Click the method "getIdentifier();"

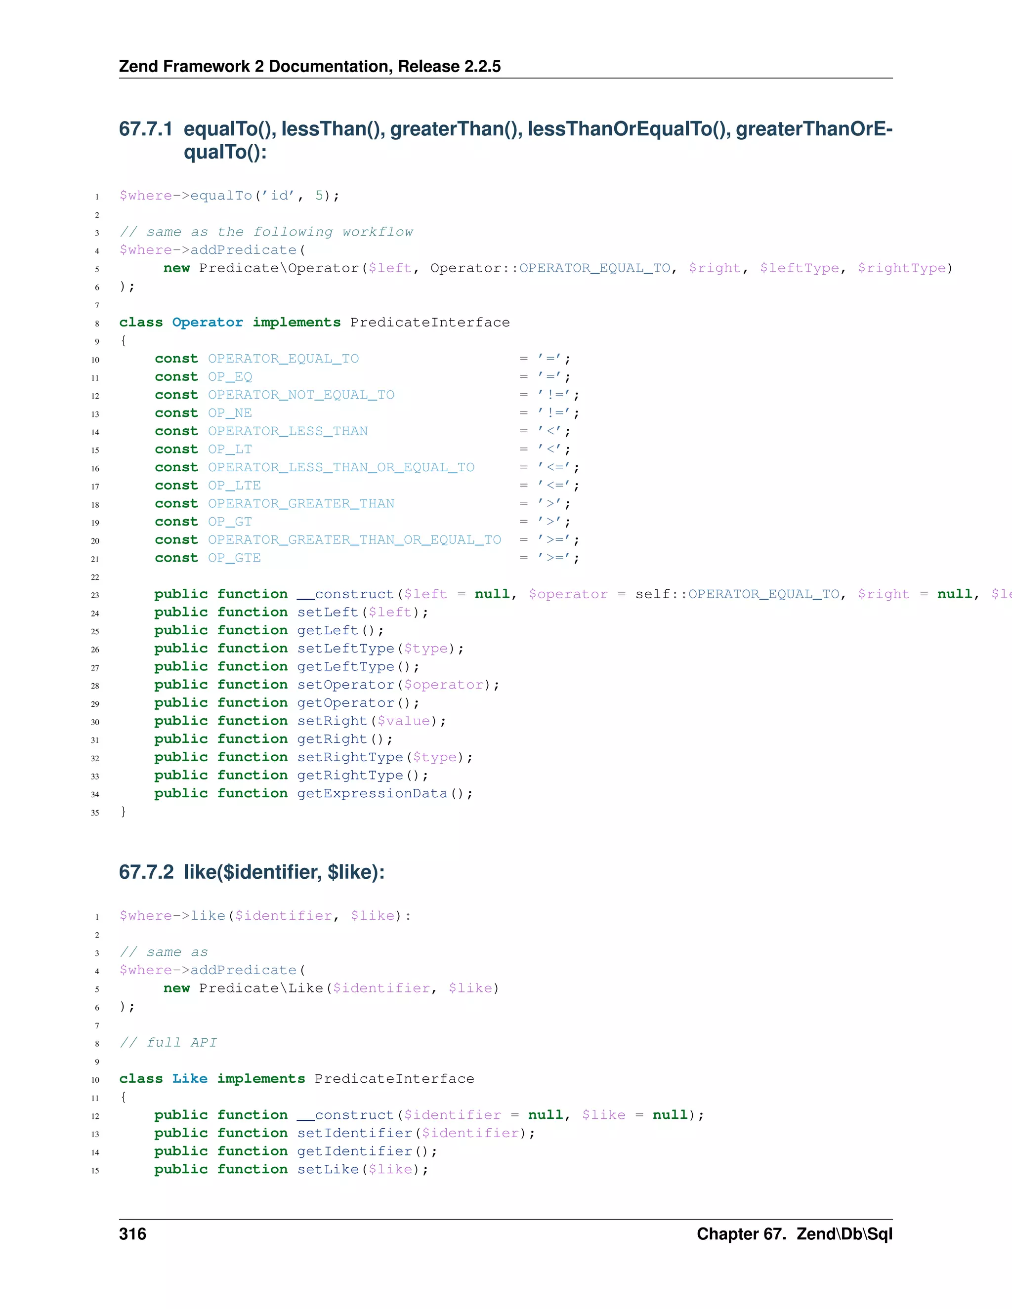(368, 1151)
